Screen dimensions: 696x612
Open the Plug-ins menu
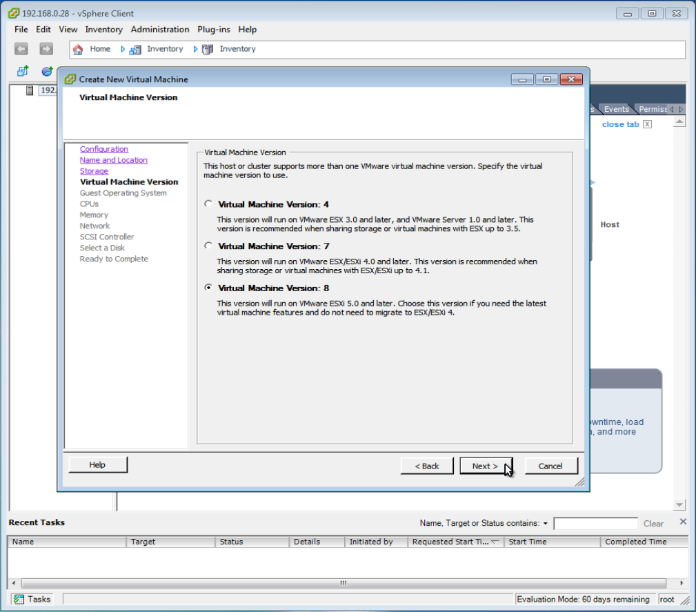tap(214, 29)
